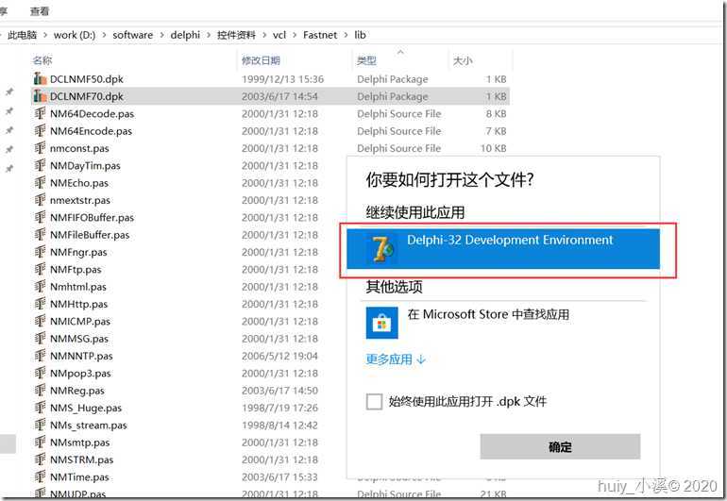Open breadcrumb chevron after software

tap(161, 35)
